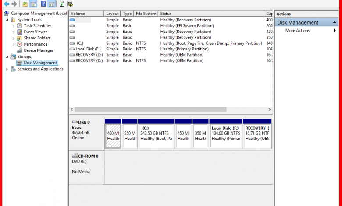Image resolution: width=342 pixels, height=206 pixels.
Task: Click the blue Back arrow toolbar icon
Action: 7,4
